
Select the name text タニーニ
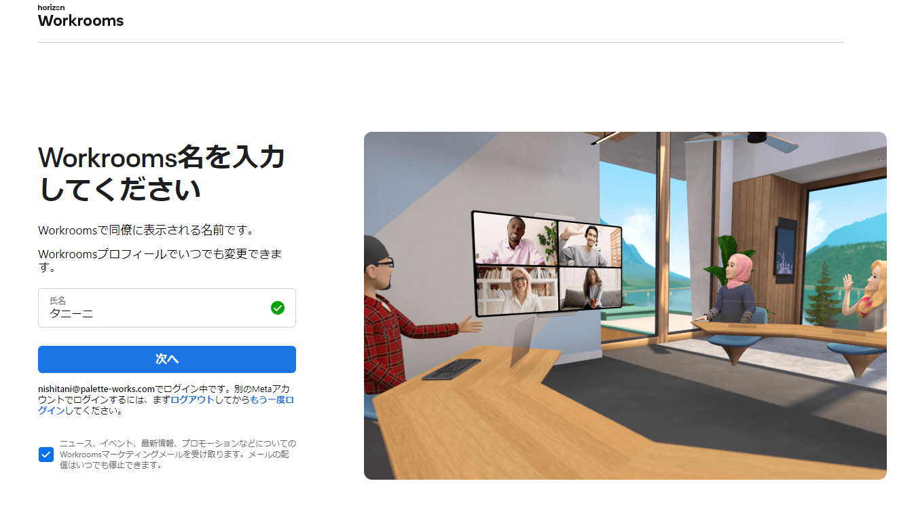71,314
